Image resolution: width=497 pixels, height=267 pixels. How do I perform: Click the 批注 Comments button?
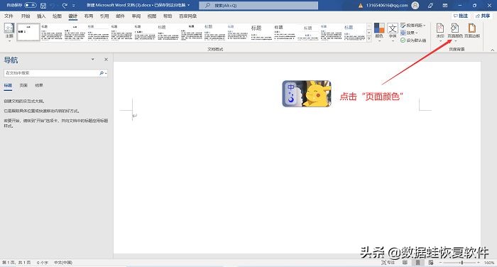coord(461,16)
